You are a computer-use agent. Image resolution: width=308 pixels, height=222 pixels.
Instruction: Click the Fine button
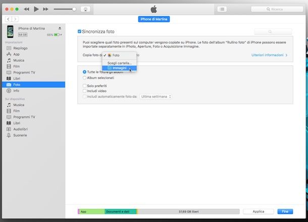285,211
